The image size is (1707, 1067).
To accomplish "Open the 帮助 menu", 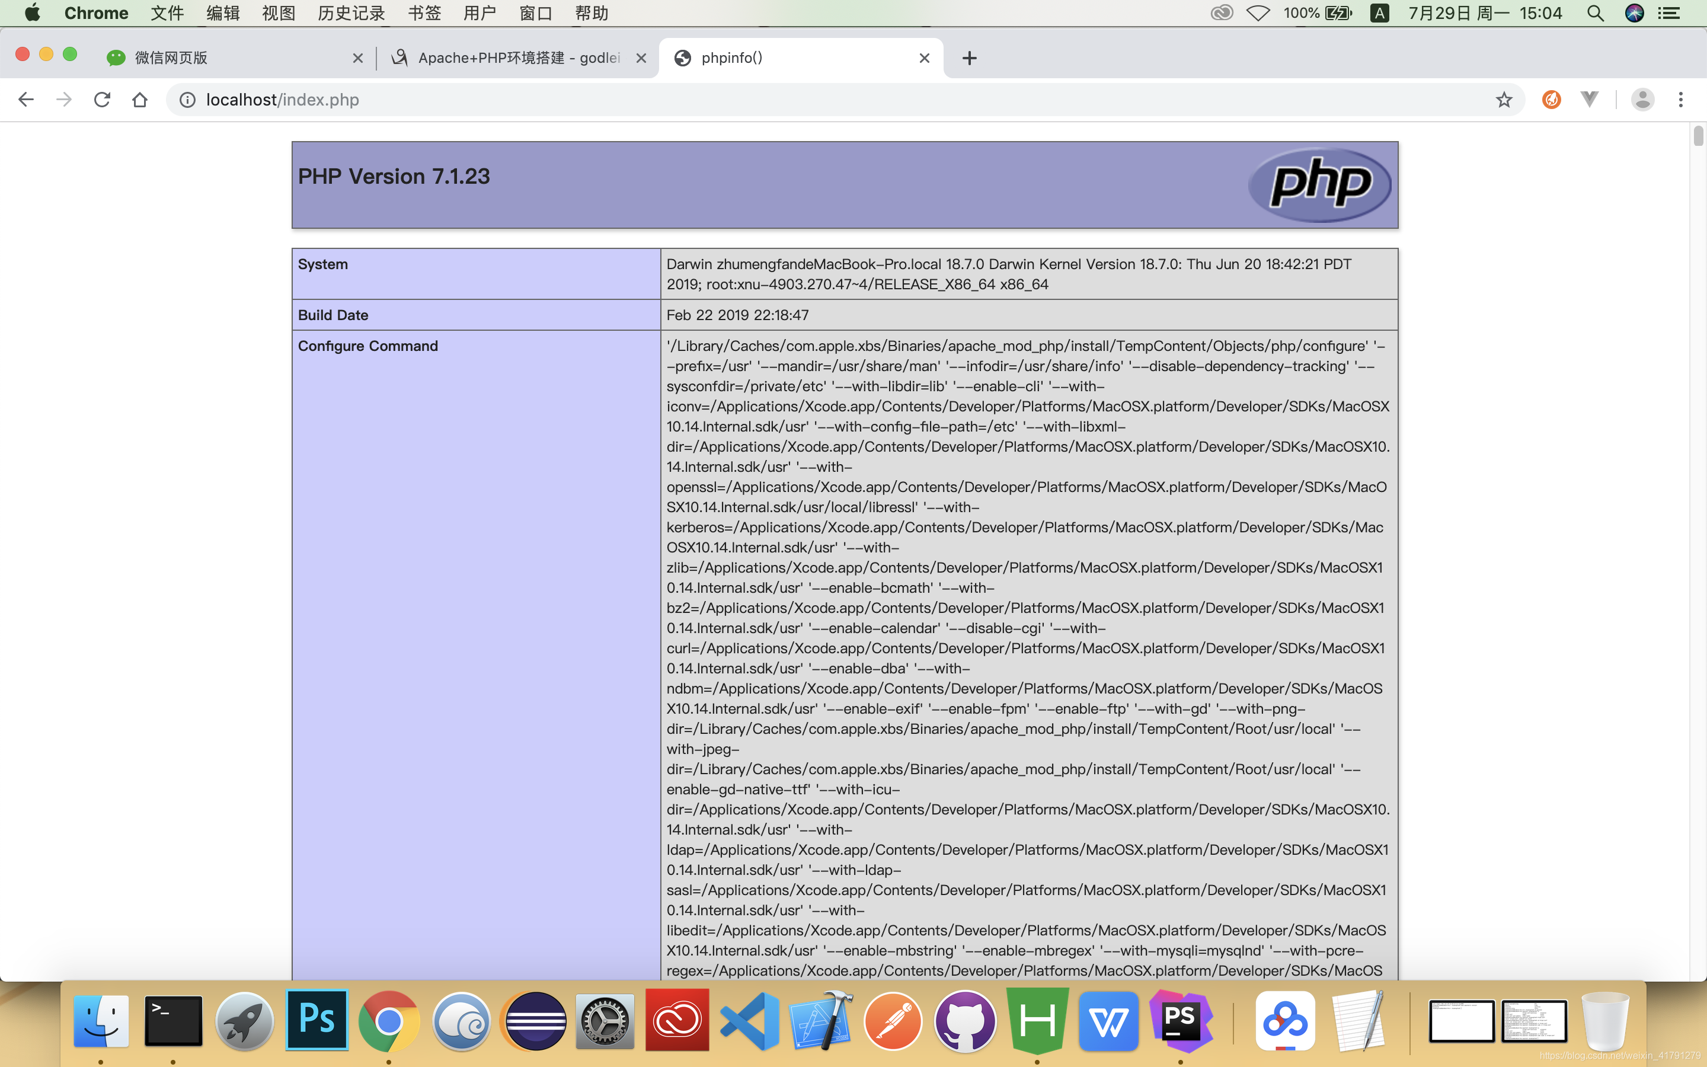I will point(591,12).
